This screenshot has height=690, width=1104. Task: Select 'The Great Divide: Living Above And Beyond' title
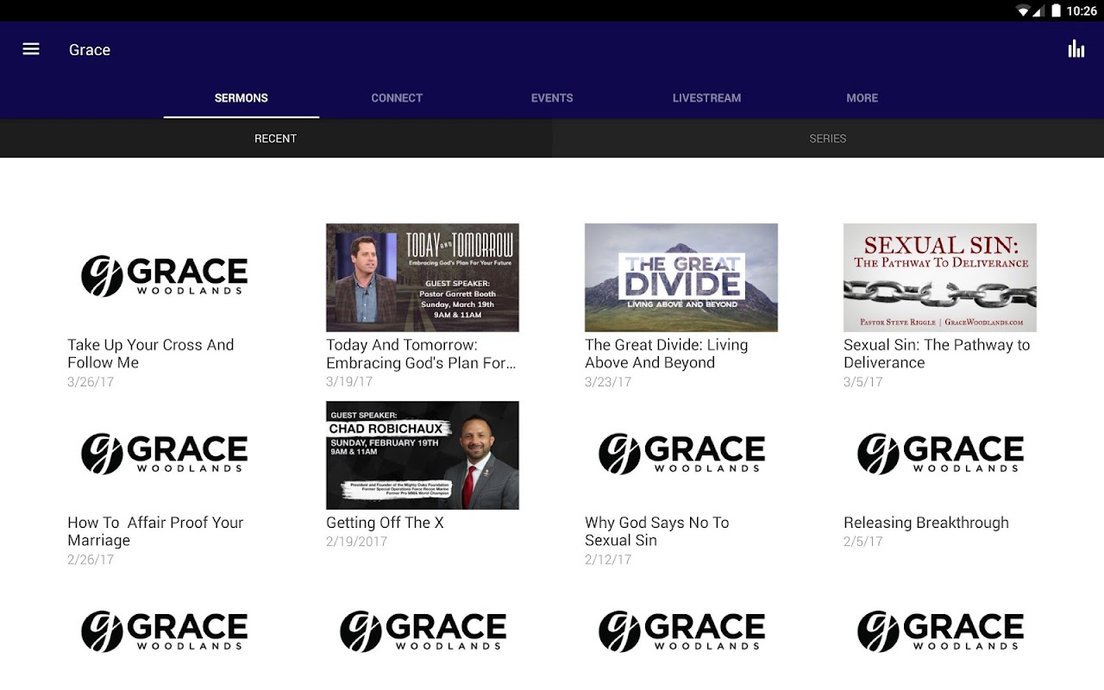coord(667,354)
